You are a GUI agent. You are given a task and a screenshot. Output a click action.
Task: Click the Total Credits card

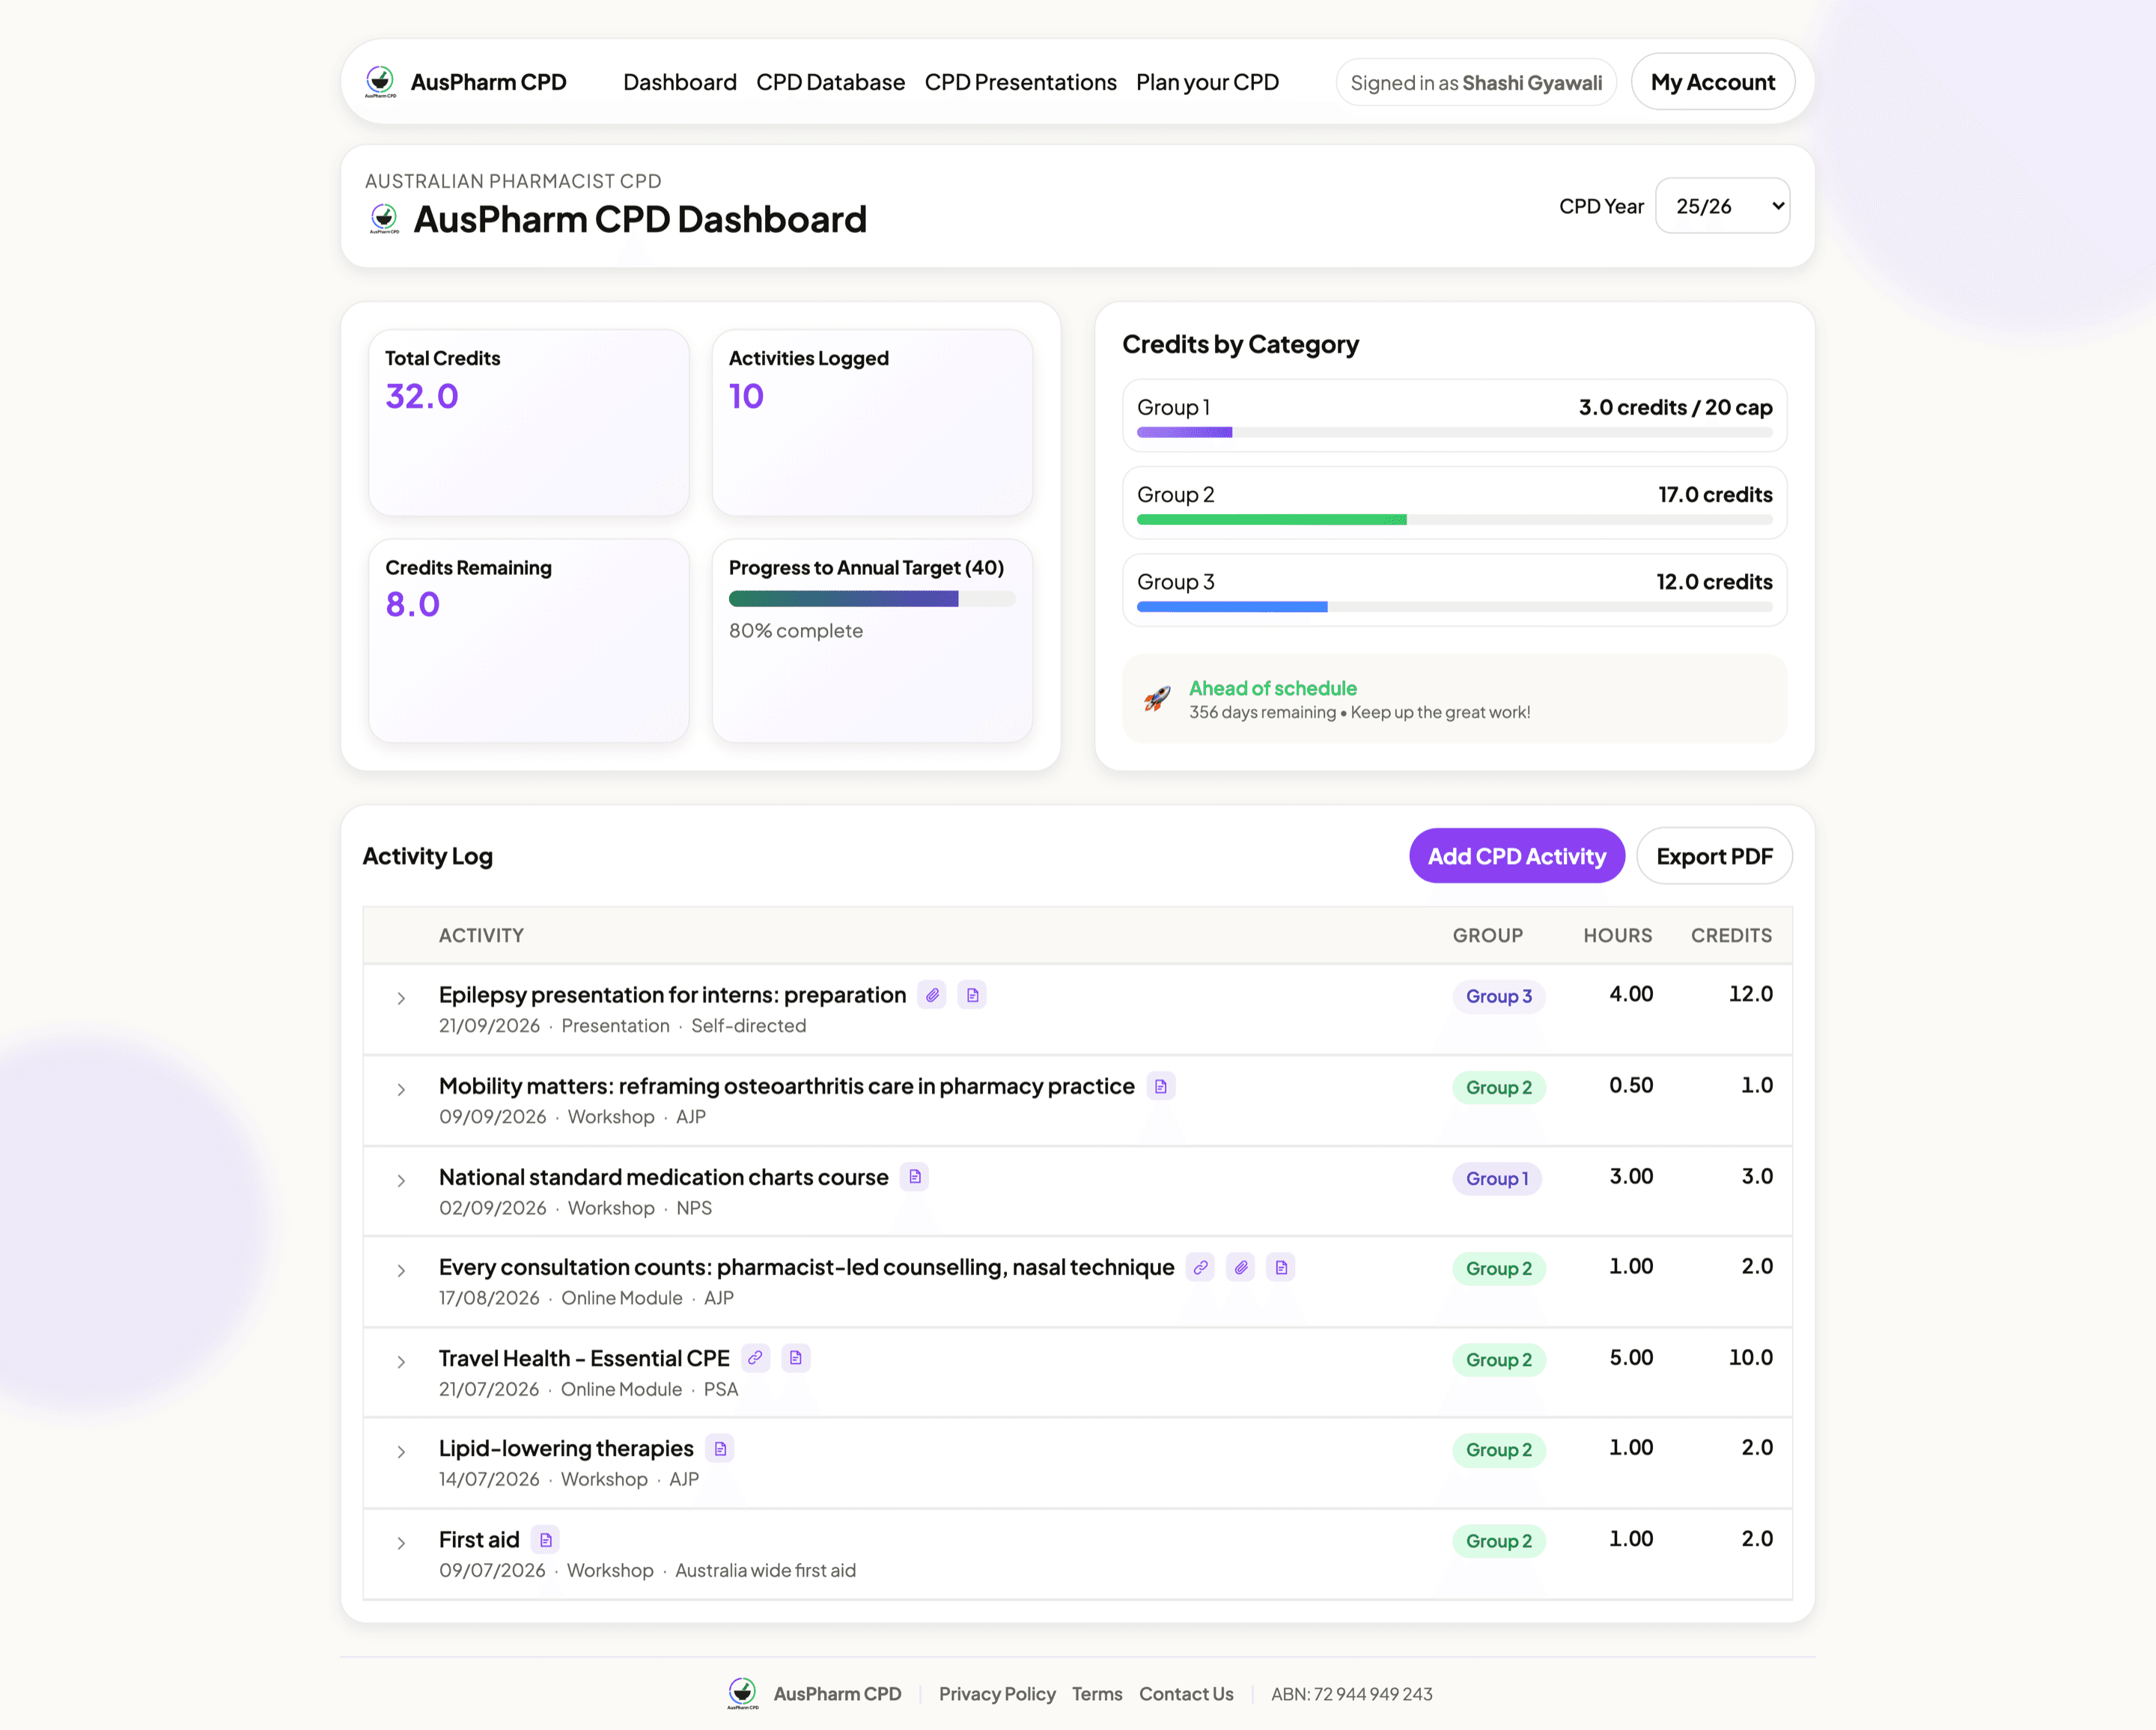pyautogui.click(x=529, y=423)
